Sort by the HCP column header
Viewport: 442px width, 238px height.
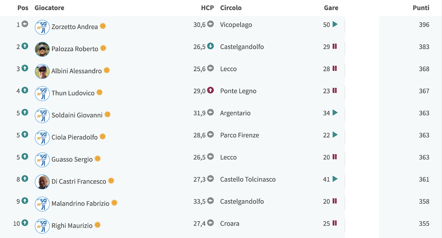point(208,8)
